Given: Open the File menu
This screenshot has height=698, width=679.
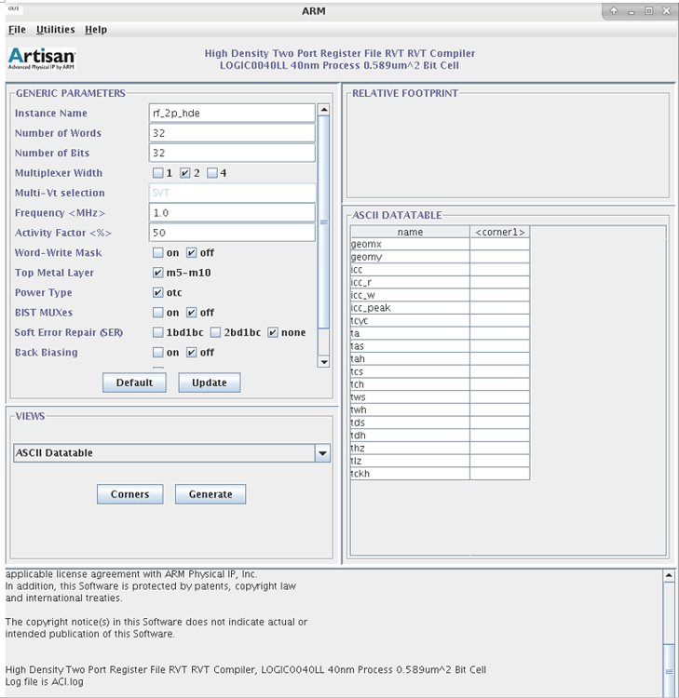Looking at the screenshot, I should 17,30.
